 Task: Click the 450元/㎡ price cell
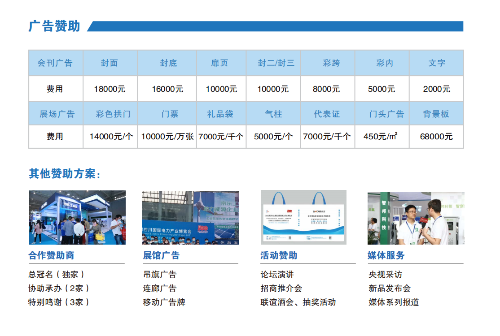pos(381,137)
